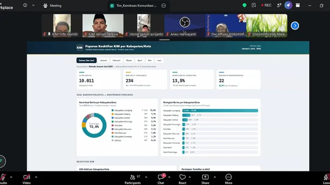Select KIM Tirto Gumitir video thumbnail
Viewport: 330px width, 185px height.
62,26
